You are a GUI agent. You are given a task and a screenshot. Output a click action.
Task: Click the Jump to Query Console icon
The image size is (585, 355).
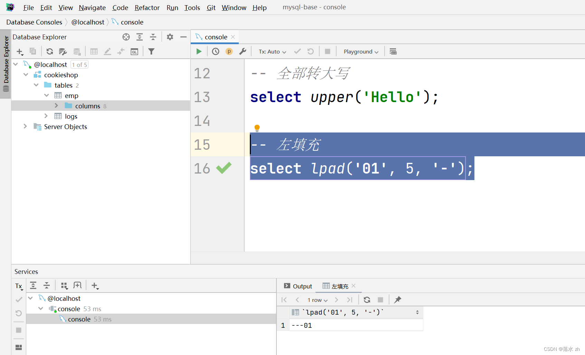coord(134,52)
